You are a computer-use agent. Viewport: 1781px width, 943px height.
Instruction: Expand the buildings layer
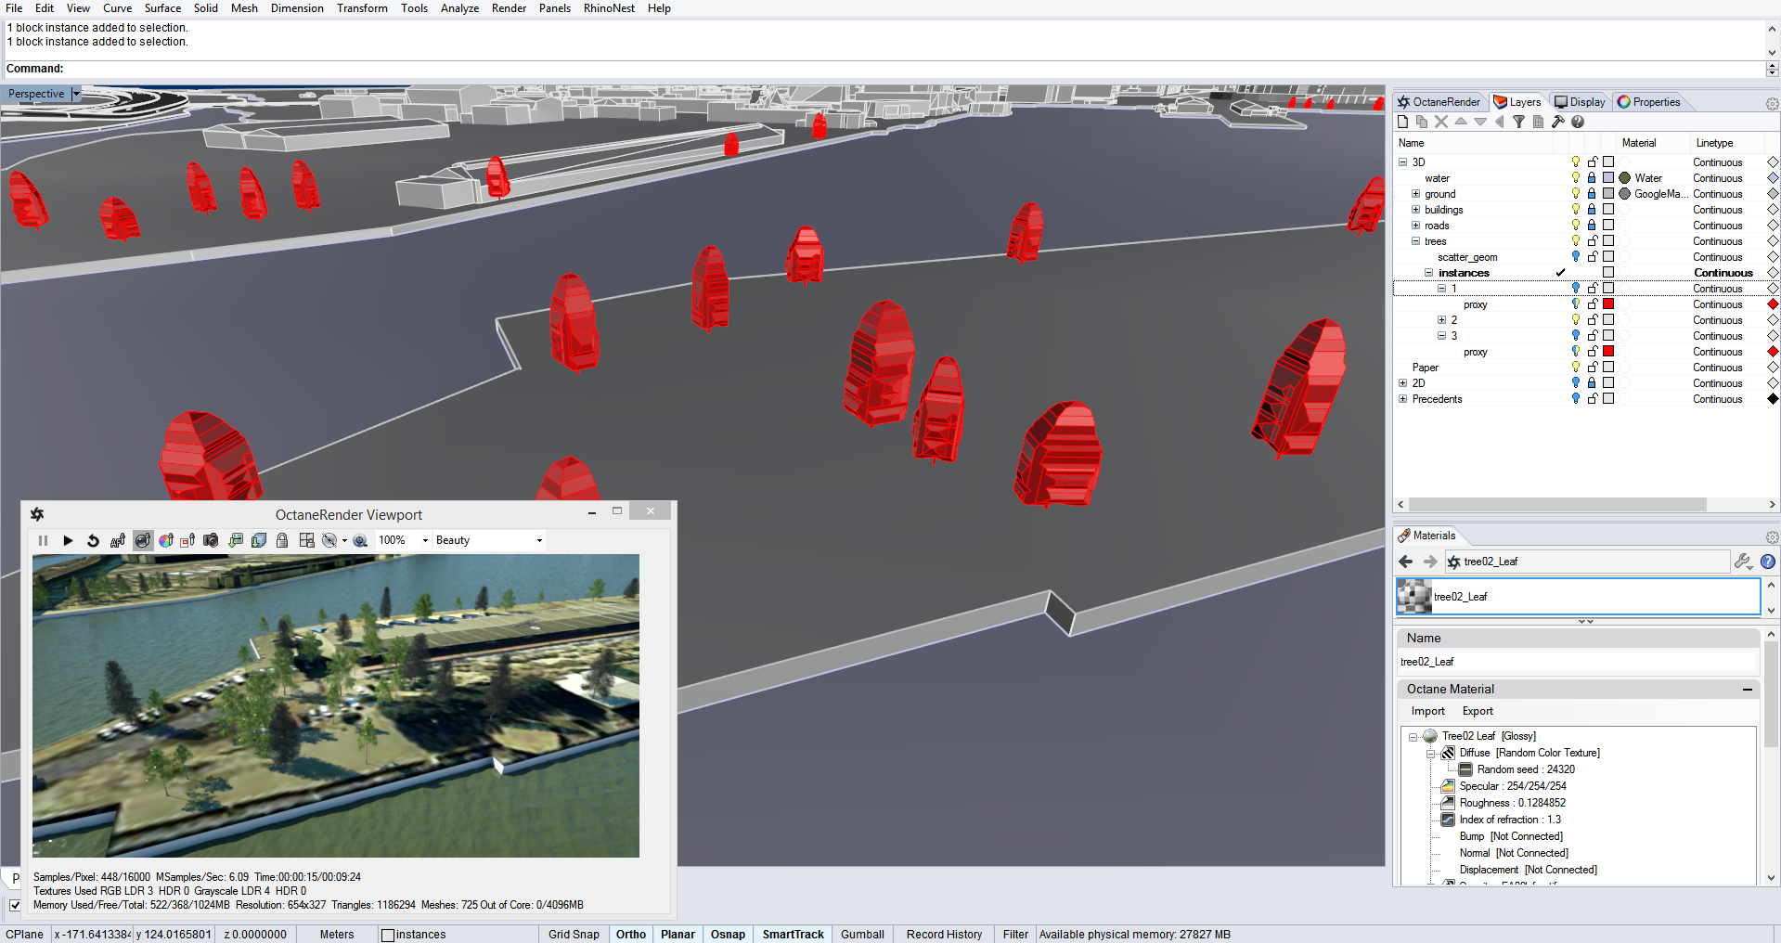1416,210
